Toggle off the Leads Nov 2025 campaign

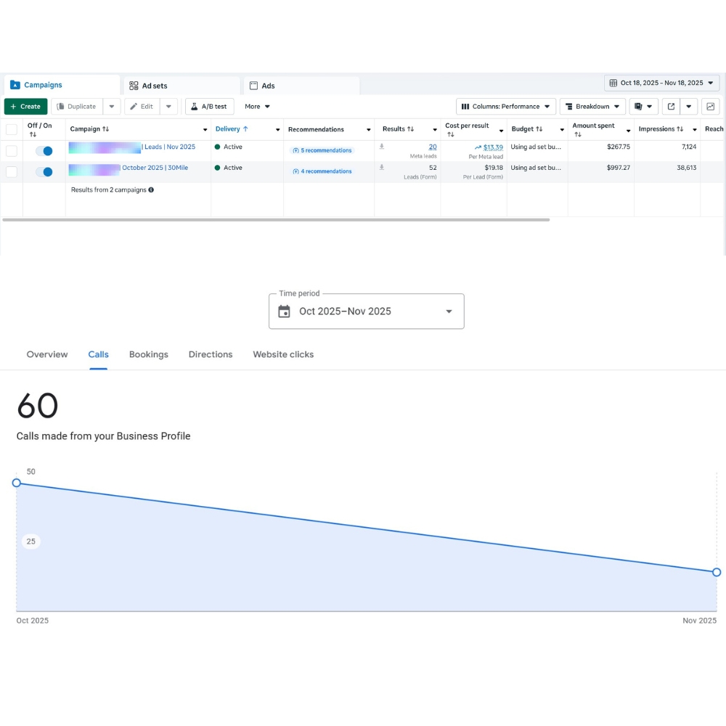[44, 151]
